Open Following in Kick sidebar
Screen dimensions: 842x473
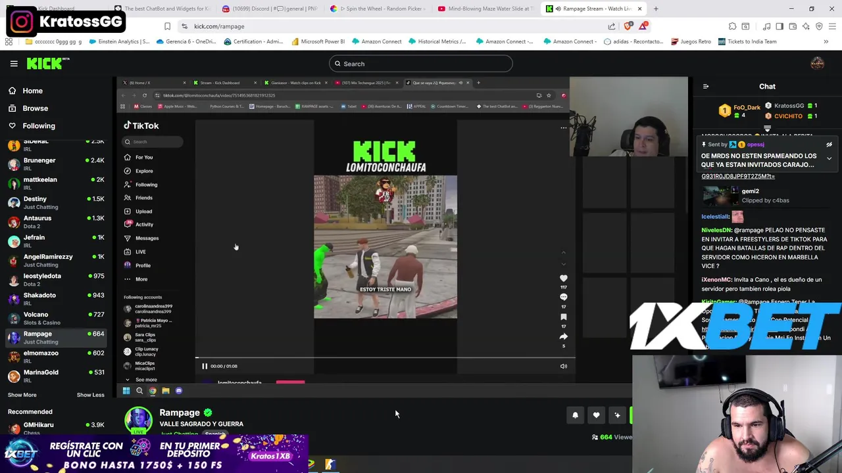39,125
